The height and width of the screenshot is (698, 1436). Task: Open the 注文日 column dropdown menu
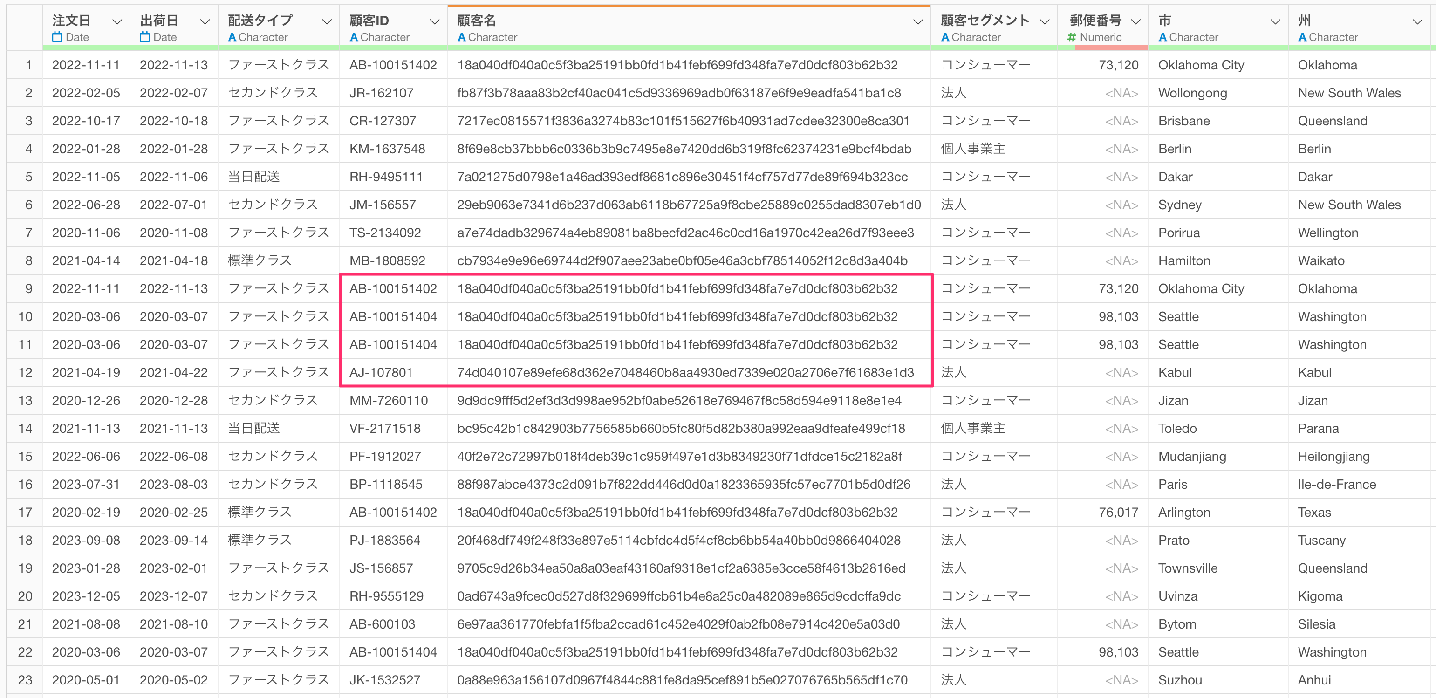tap(117, 22)
